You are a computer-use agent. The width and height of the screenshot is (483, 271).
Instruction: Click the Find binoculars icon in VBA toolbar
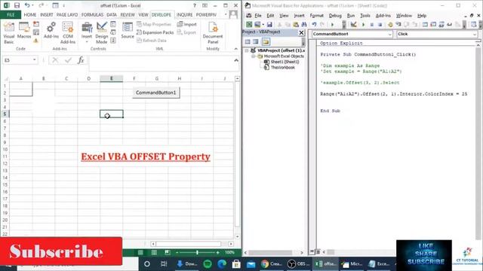pos(303,25)
